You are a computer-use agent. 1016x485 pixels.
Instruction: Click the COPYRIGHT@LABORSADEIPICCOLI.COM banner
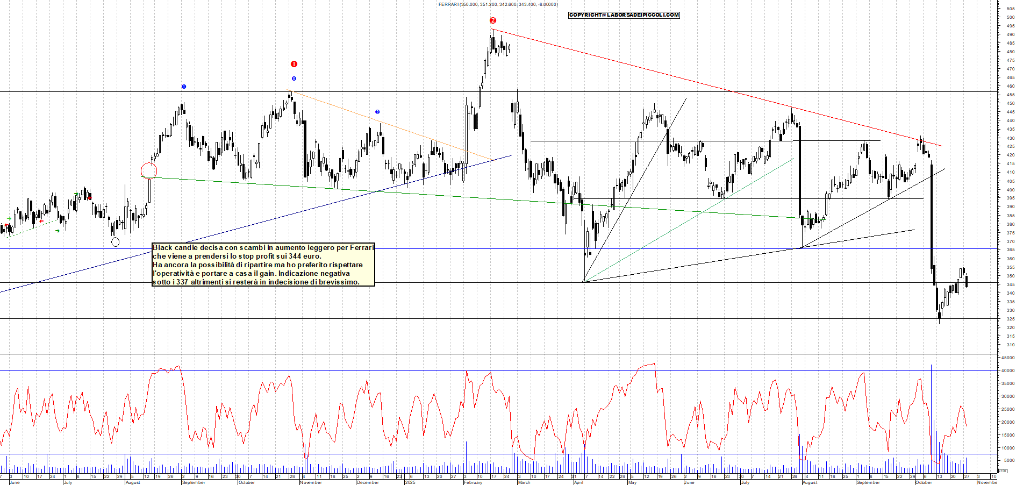click(x=624, y=15)
